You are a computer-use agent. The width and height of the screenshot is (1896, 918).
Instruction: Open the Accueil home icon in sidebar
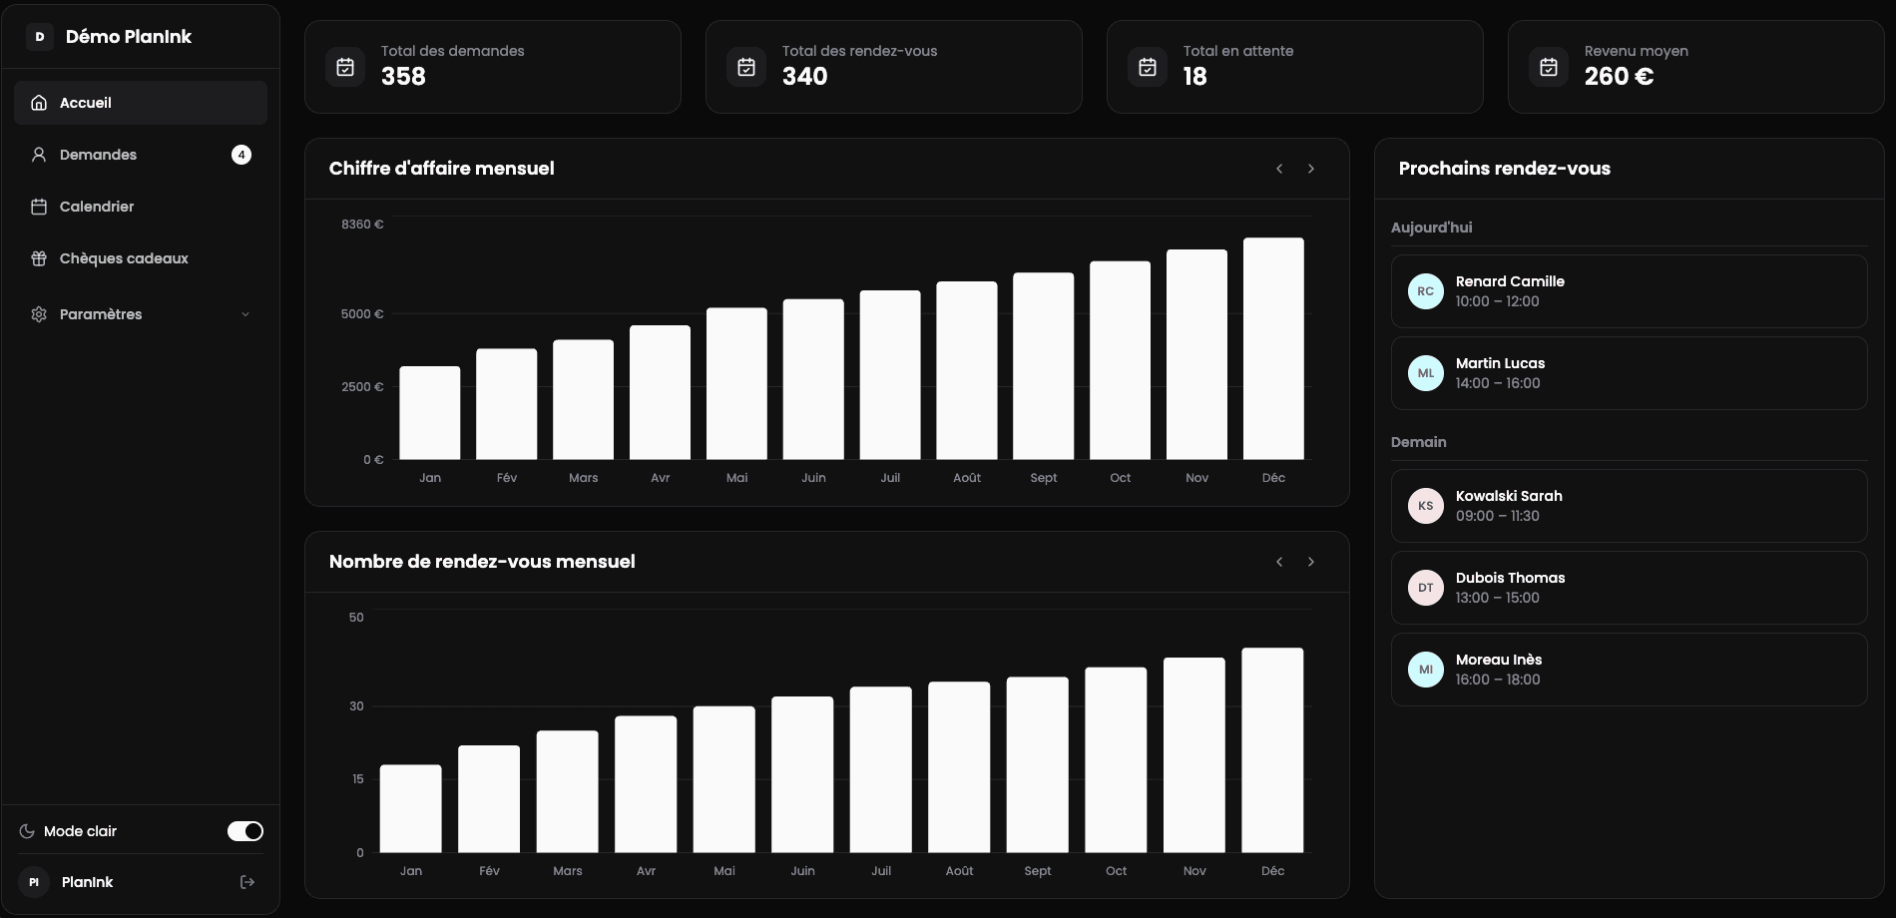(x=38, y=102)
